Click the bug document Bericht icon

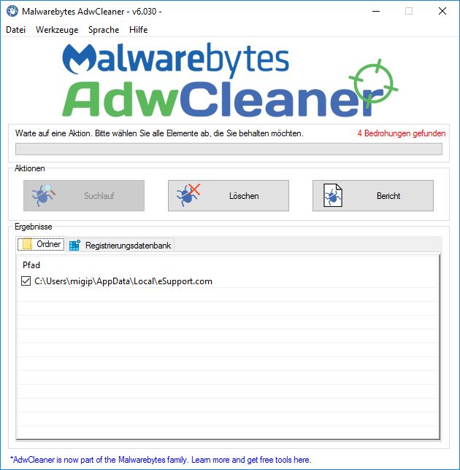click(333, 195)
